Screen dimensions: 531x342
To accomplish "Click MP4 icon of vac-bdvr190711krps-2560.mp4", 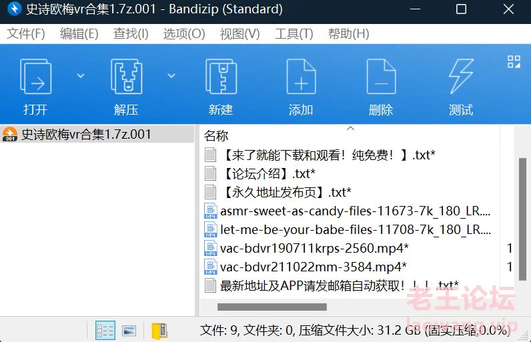I will tap(211, 248).
